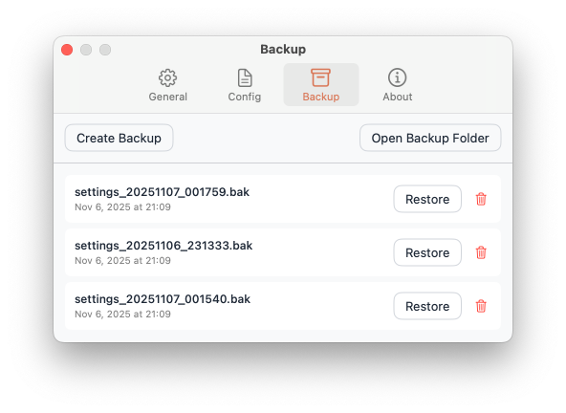Click the Backup window title text
Screen dimensions: 566x413
pos(283,49)
